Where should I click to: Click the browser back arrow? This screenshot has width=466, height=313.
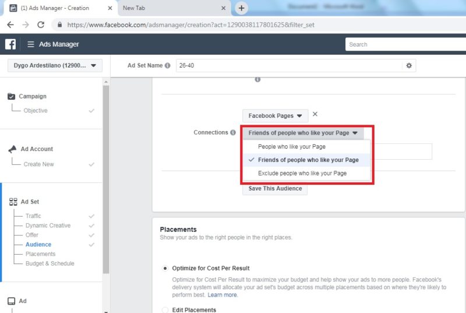[x=10, y=24]
